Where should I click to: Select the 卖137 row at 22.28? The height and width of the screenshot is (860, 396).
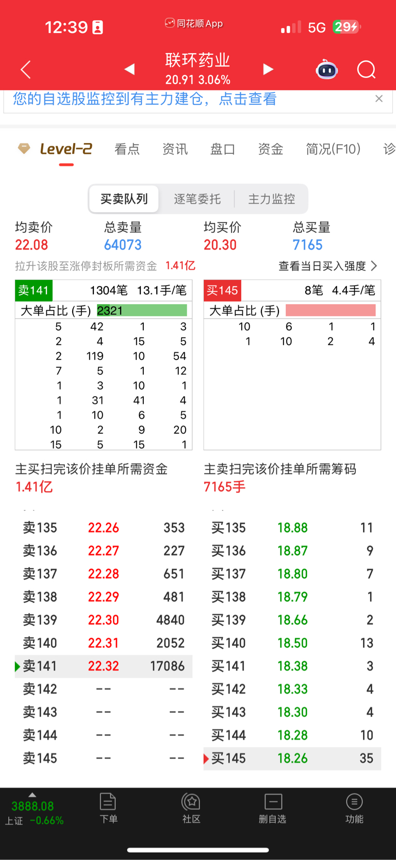pos(104,574)
